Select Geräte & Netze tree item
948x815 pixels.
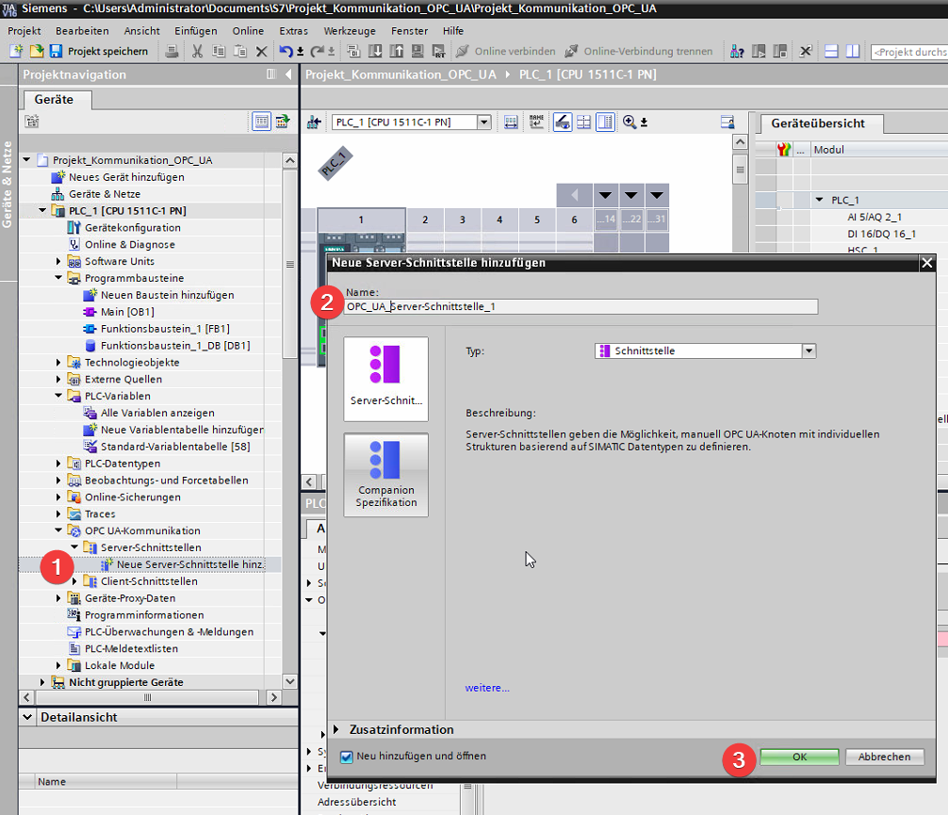105,194
